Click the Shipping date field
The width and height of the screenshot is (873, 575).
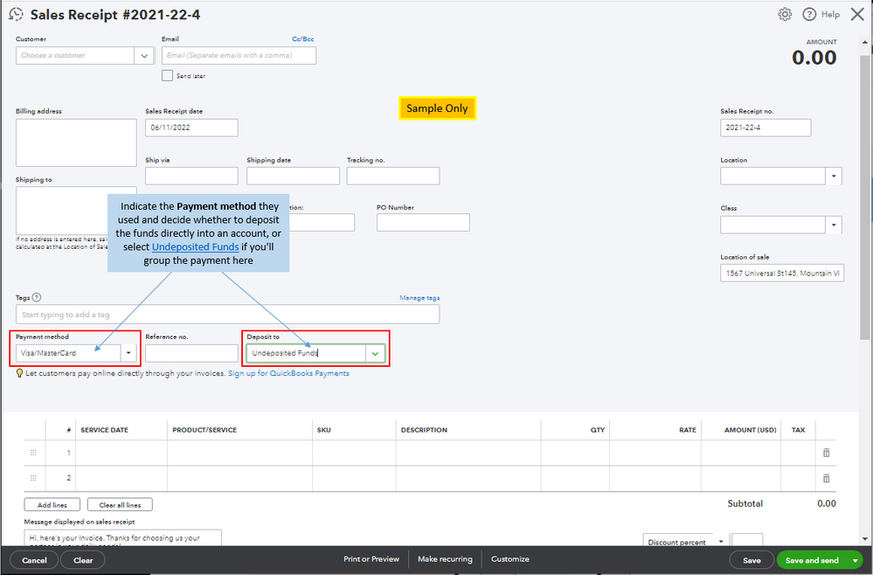tap(293, 176)
